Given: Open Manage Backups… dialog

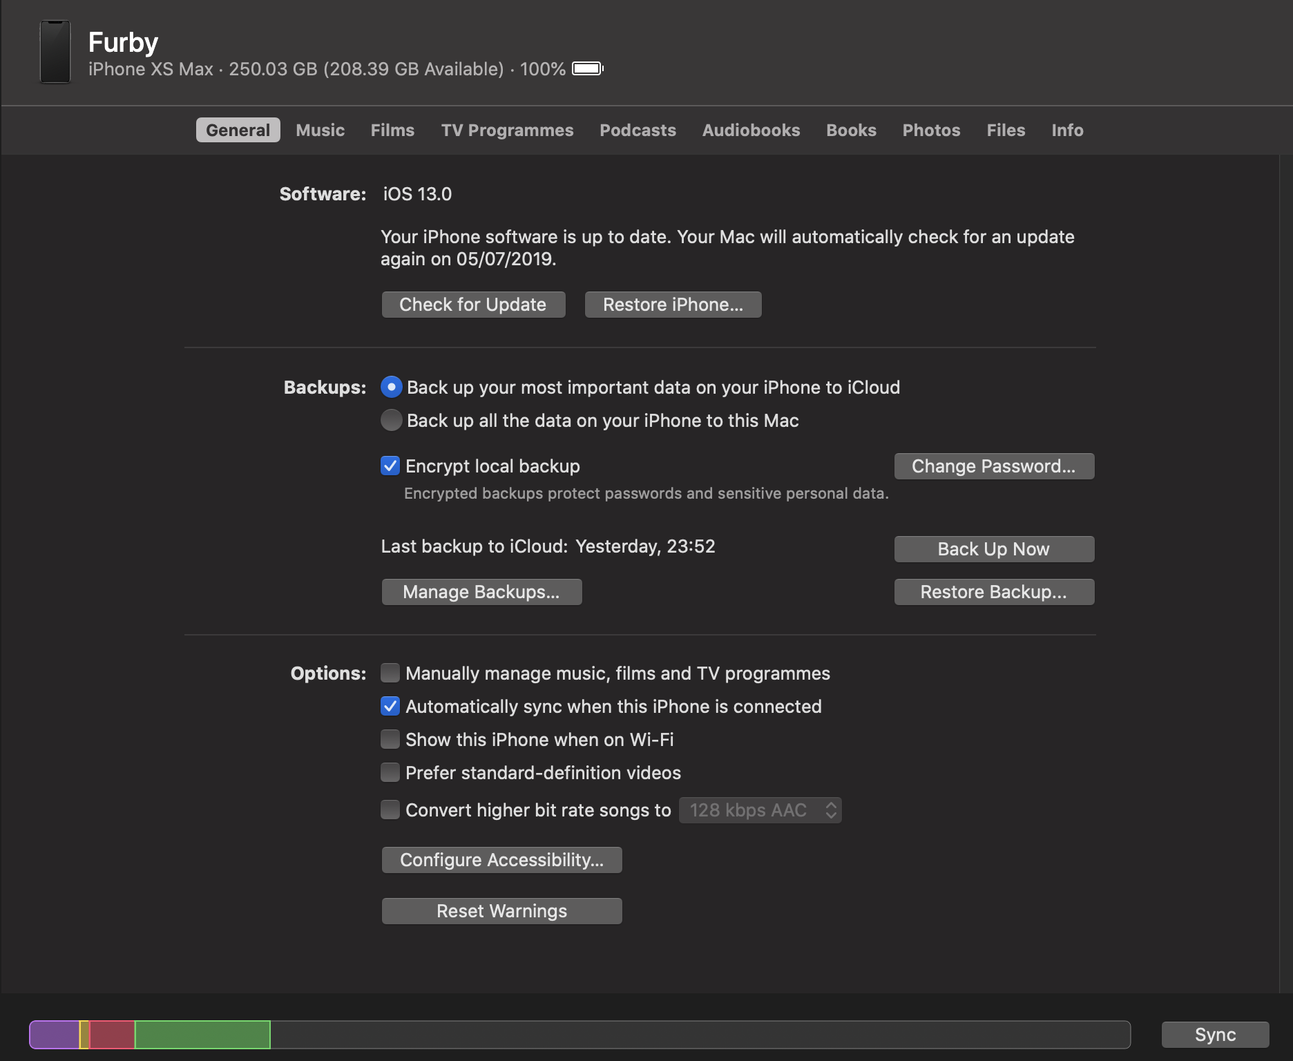Looking at the screenshot, I should tap(481, 592).
